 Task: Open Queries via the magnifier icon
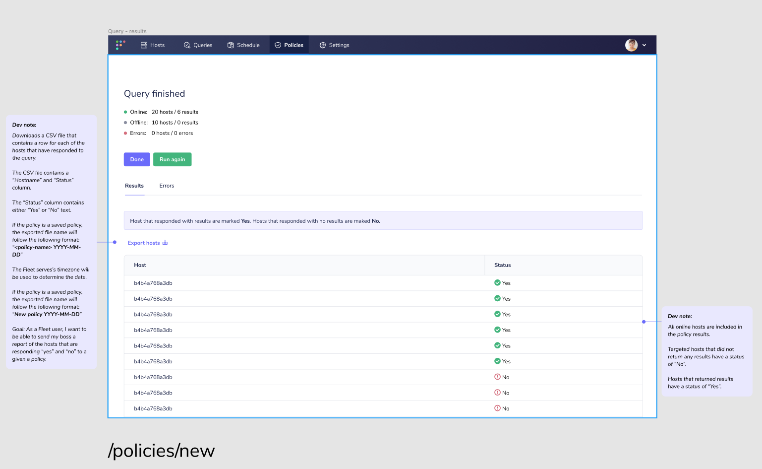coord(186,45)
